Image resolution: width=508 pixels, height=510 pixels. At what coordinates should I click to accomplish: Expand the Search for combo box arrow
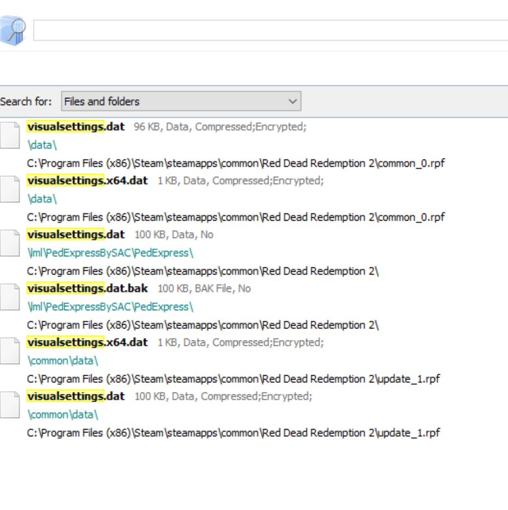point(293,101)
